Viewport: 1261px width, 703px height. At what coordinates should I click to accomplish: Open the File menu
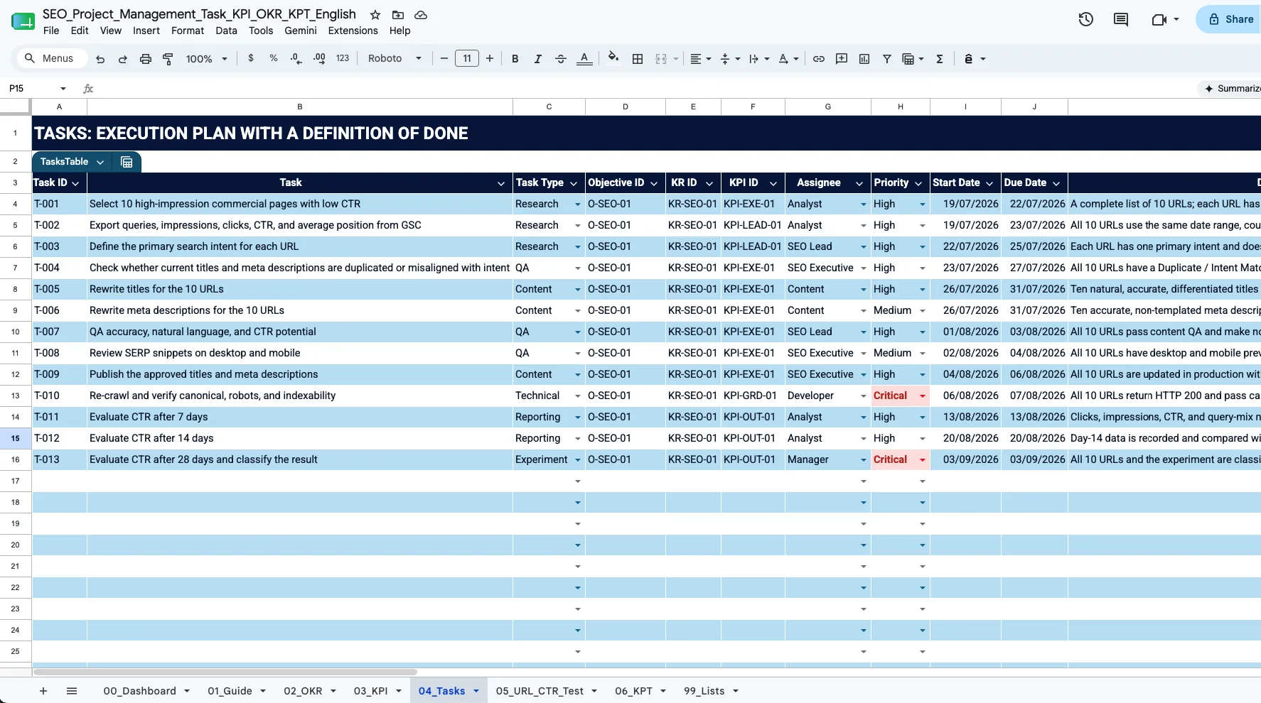51,31
